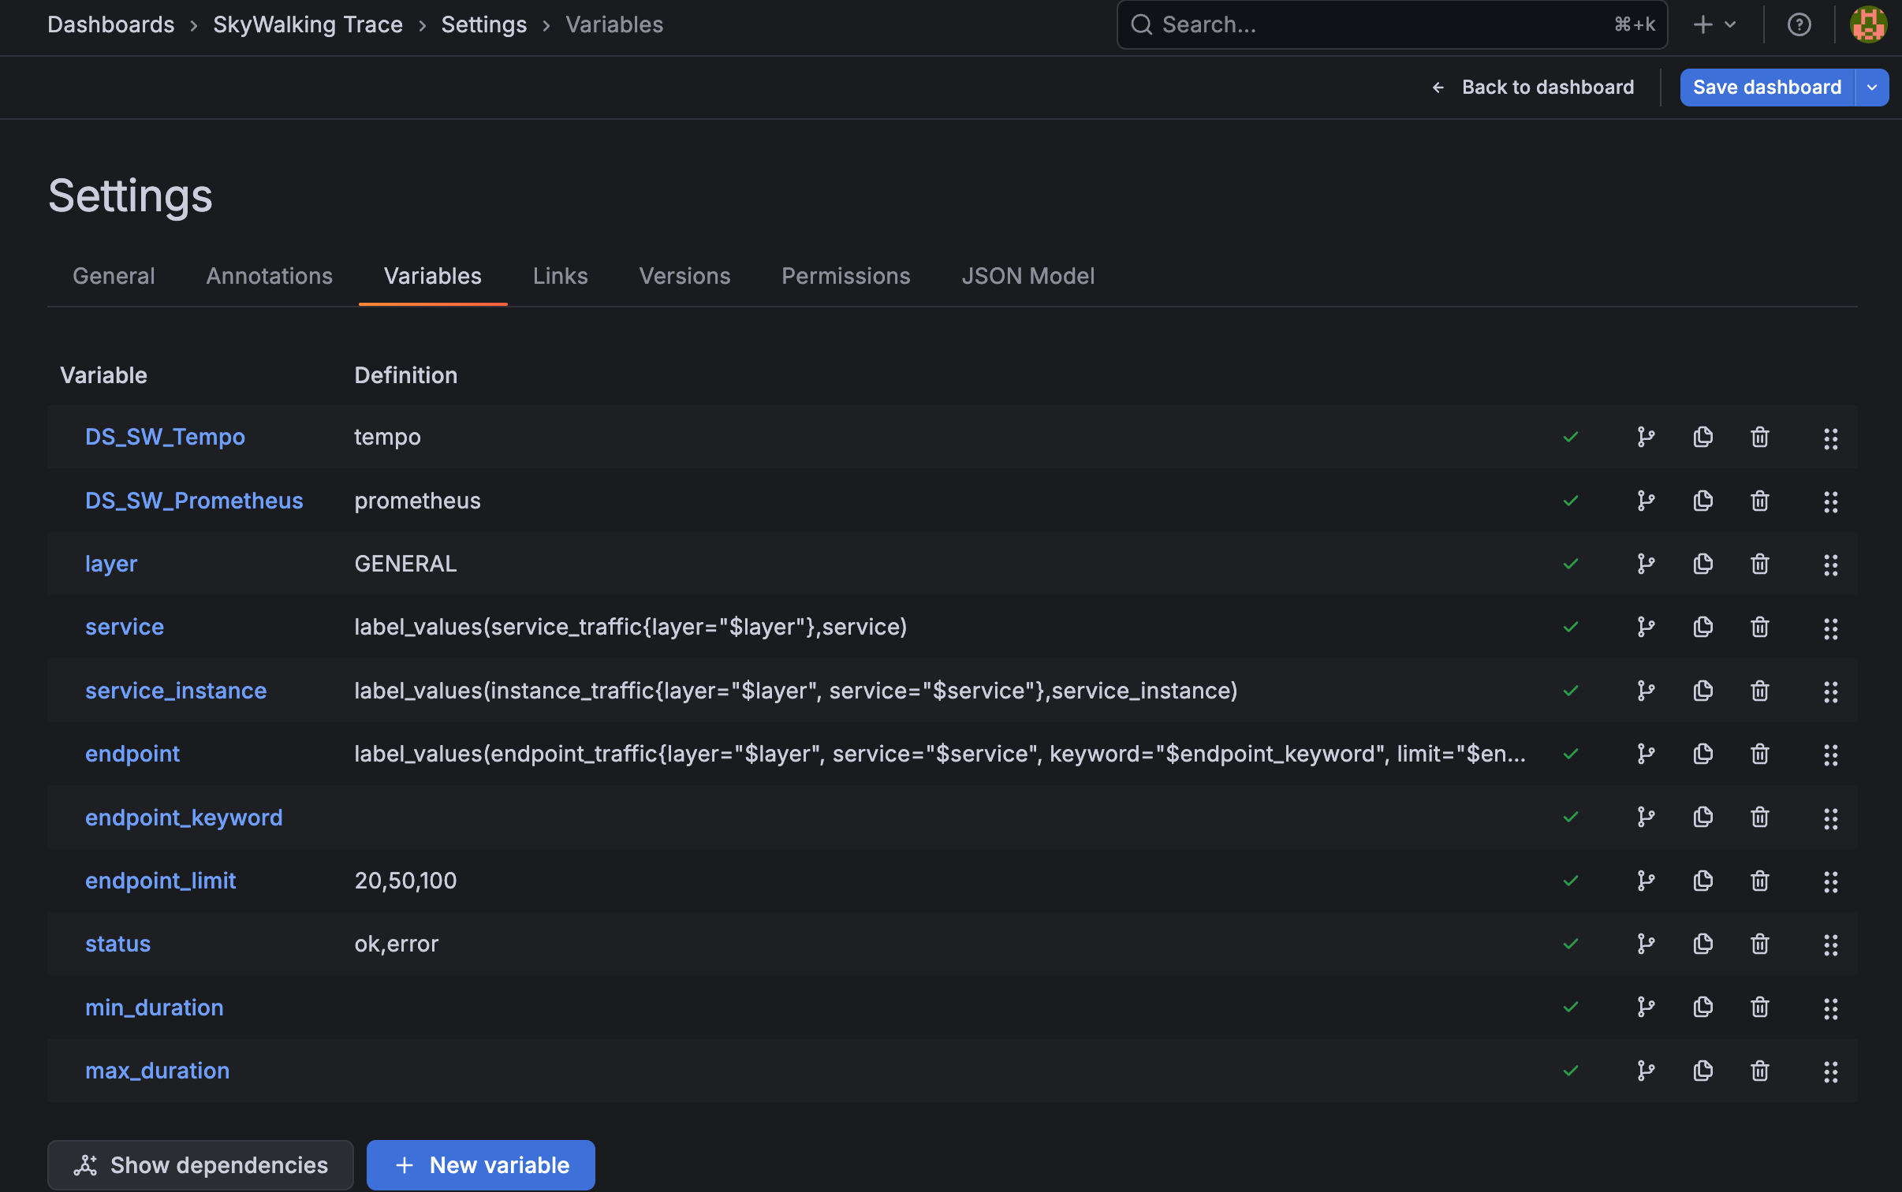Switch to the JSON Model tab
The width and height of the screenshot is (1902, 1192).
coord(1027,276)
